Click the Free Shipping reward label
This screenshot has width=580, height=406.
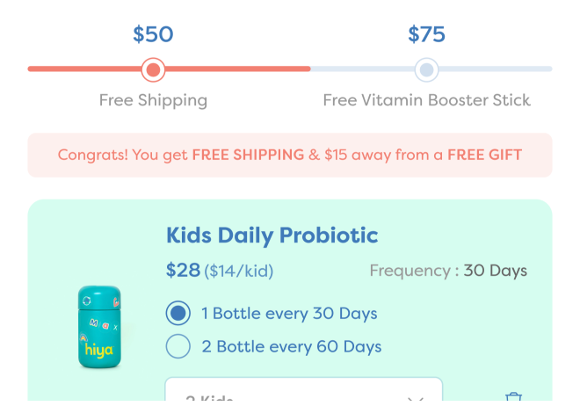(153, 100)
